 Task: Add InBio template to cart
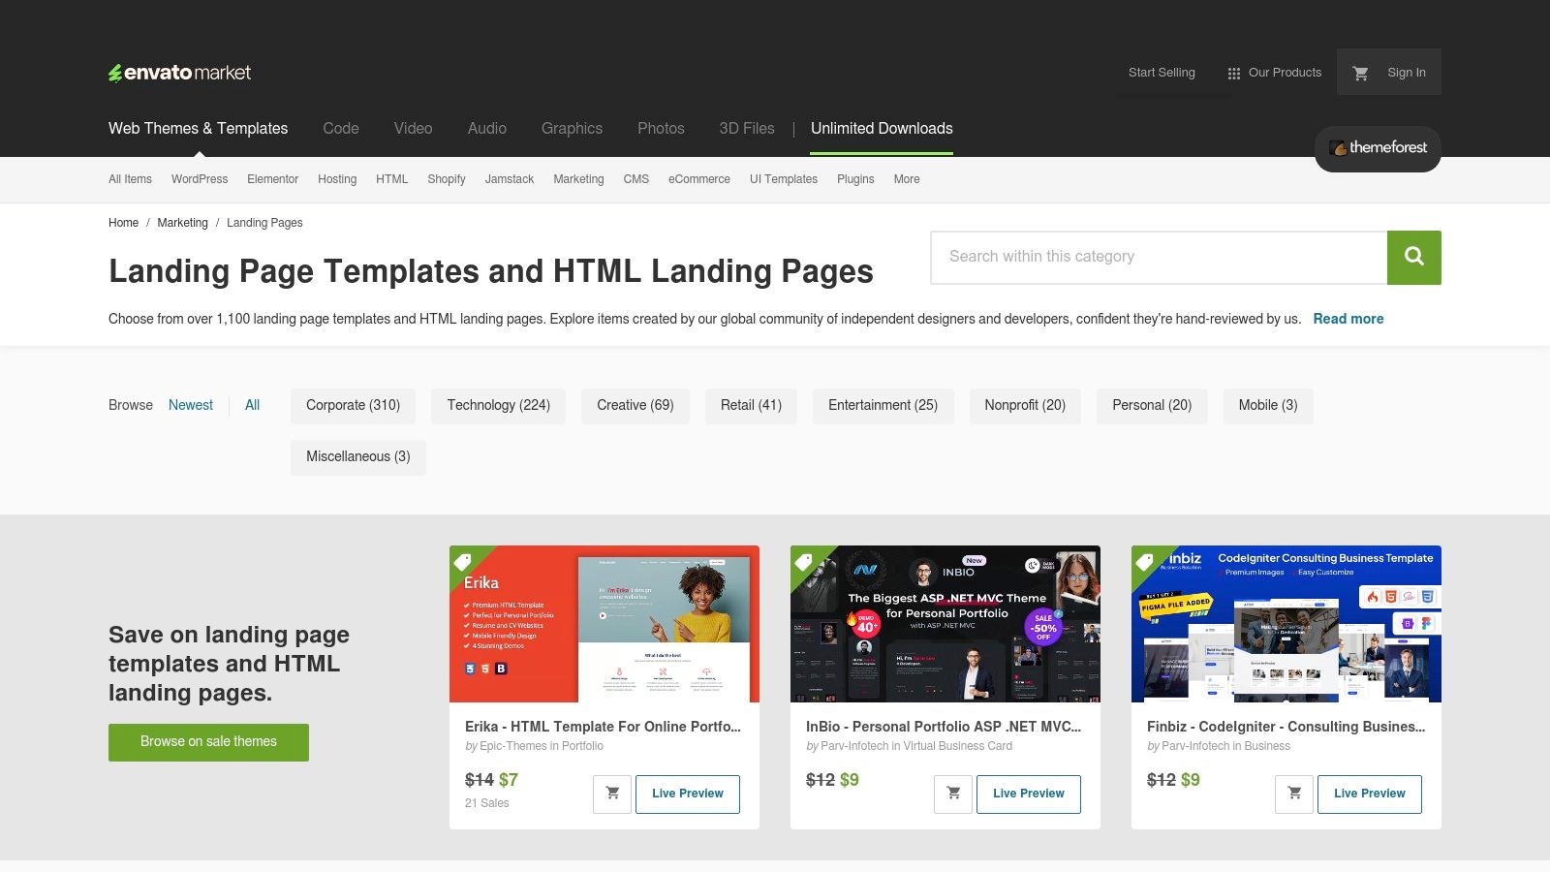pos(953,794)
